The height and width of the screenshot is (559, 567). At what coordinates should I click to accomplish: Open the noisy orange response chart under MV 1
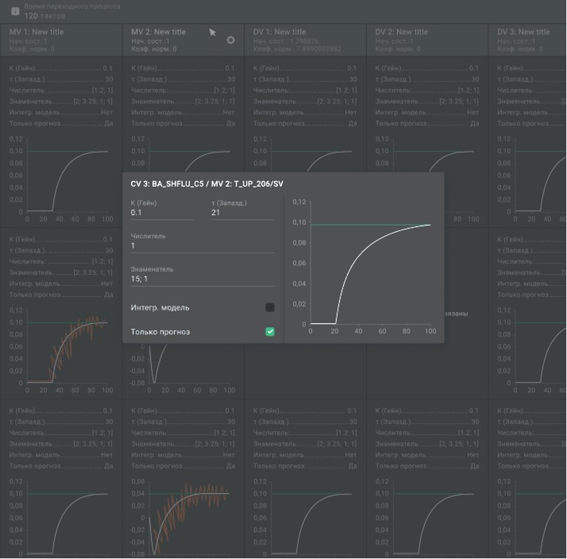coord(62,350)
